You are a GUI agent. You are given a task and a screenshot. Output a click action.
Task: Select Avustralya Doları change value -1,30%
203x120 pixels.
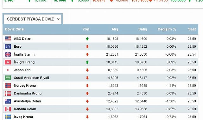pos(171,101)
